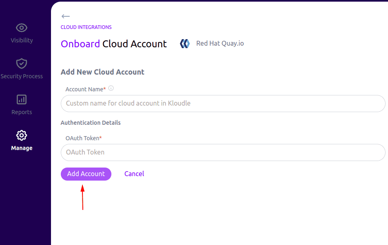Screen dimensions: 388x245
Task: Open the Visibility section via eye icon
Action: click(x=21, y=28)
